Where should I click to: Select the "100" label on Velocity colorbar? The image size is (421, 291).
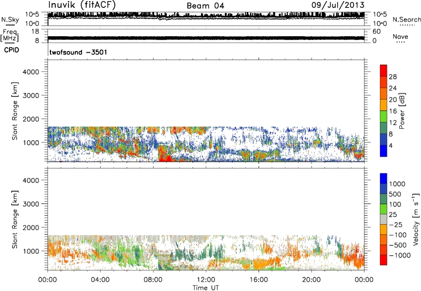click(395, 204)
